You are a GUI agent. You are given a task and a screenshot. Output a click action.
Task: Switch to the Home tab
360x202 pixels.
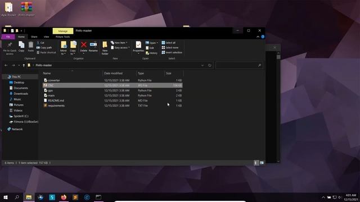(x=21, y=36)
